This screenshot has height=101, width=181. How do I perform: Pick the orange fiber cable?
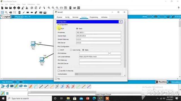pos(52,86)
